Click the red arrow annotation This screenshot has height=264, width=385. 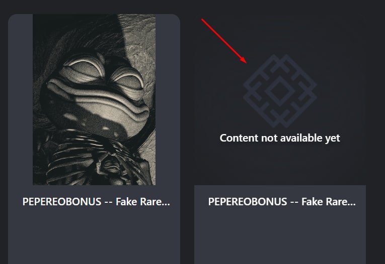click(x=224, y=41)
